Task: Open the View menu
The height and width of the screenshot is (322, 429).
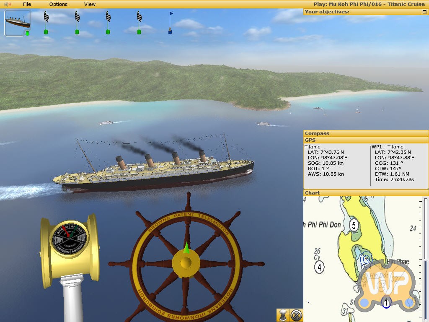Action: pyautogui.click(x=90, y=4)
